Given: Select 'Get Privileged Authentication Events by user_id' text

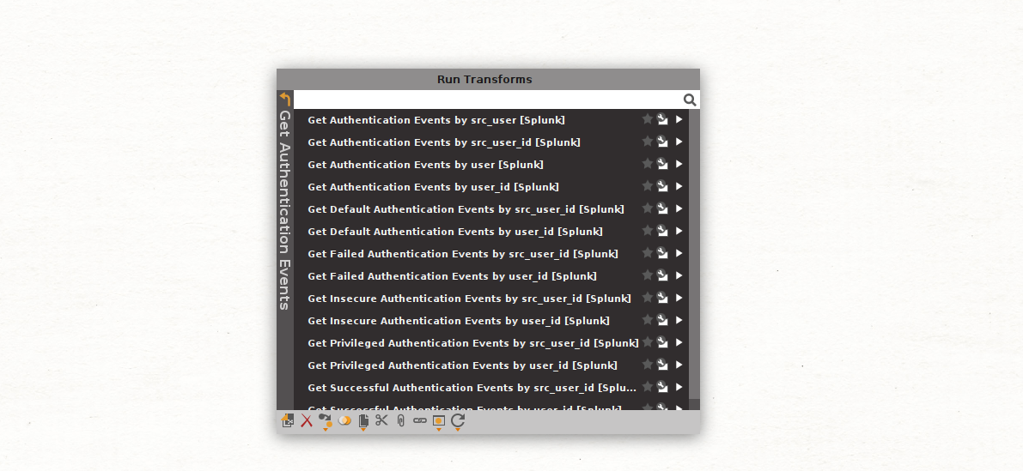Looking at the screenshot, I should tap(438, 365).
